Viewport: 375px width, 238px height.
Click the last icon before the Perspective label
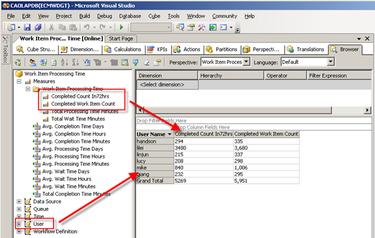click(x=157, y=63)
